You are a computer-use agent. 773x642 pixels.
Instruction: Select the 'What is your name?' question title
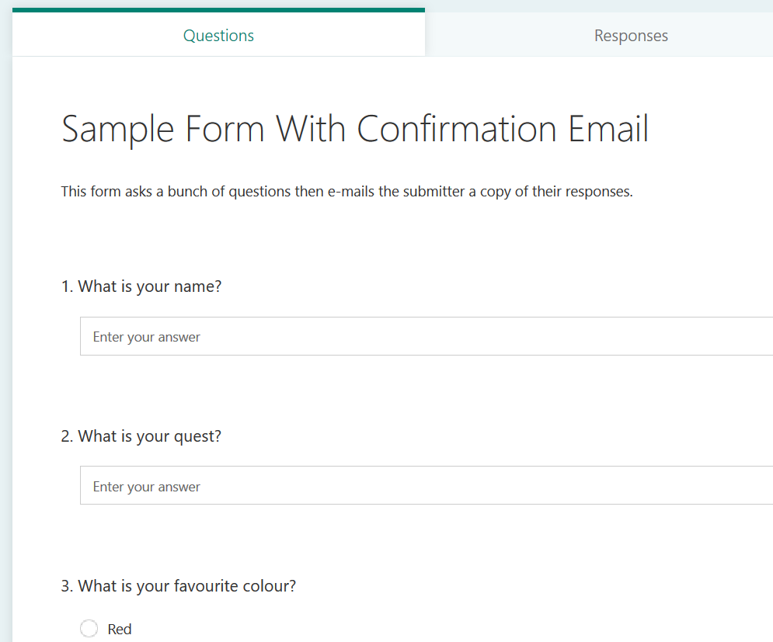(x=150, y=286)
